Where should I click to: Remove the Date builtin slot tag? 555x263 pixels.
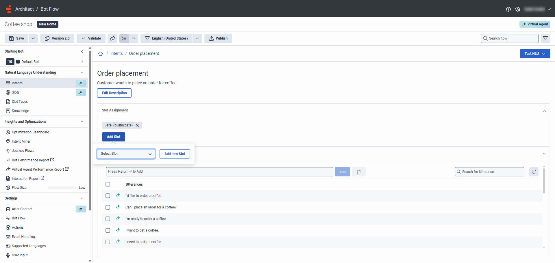click(x=137, y=125)
